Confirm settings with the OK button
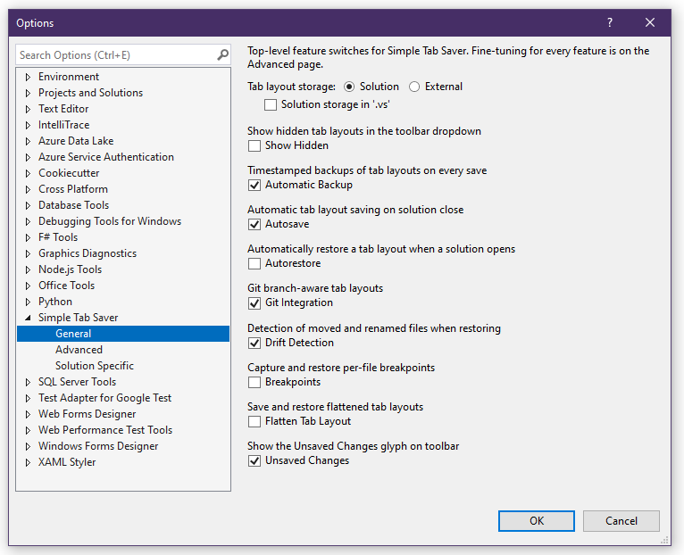The image size is (684, 555). coord(536,521)
